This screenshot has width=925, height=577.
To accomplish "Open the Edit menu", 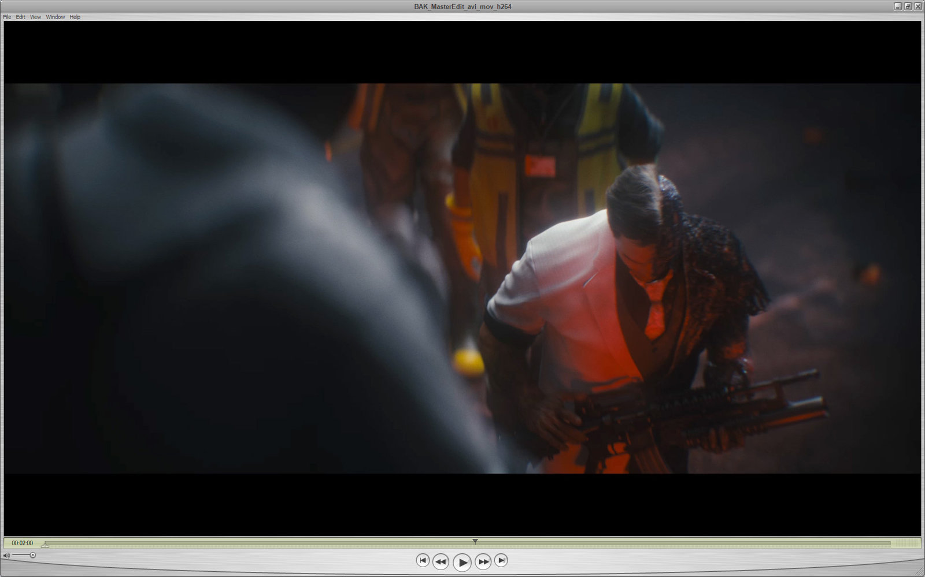I will (x=20, y=17).
